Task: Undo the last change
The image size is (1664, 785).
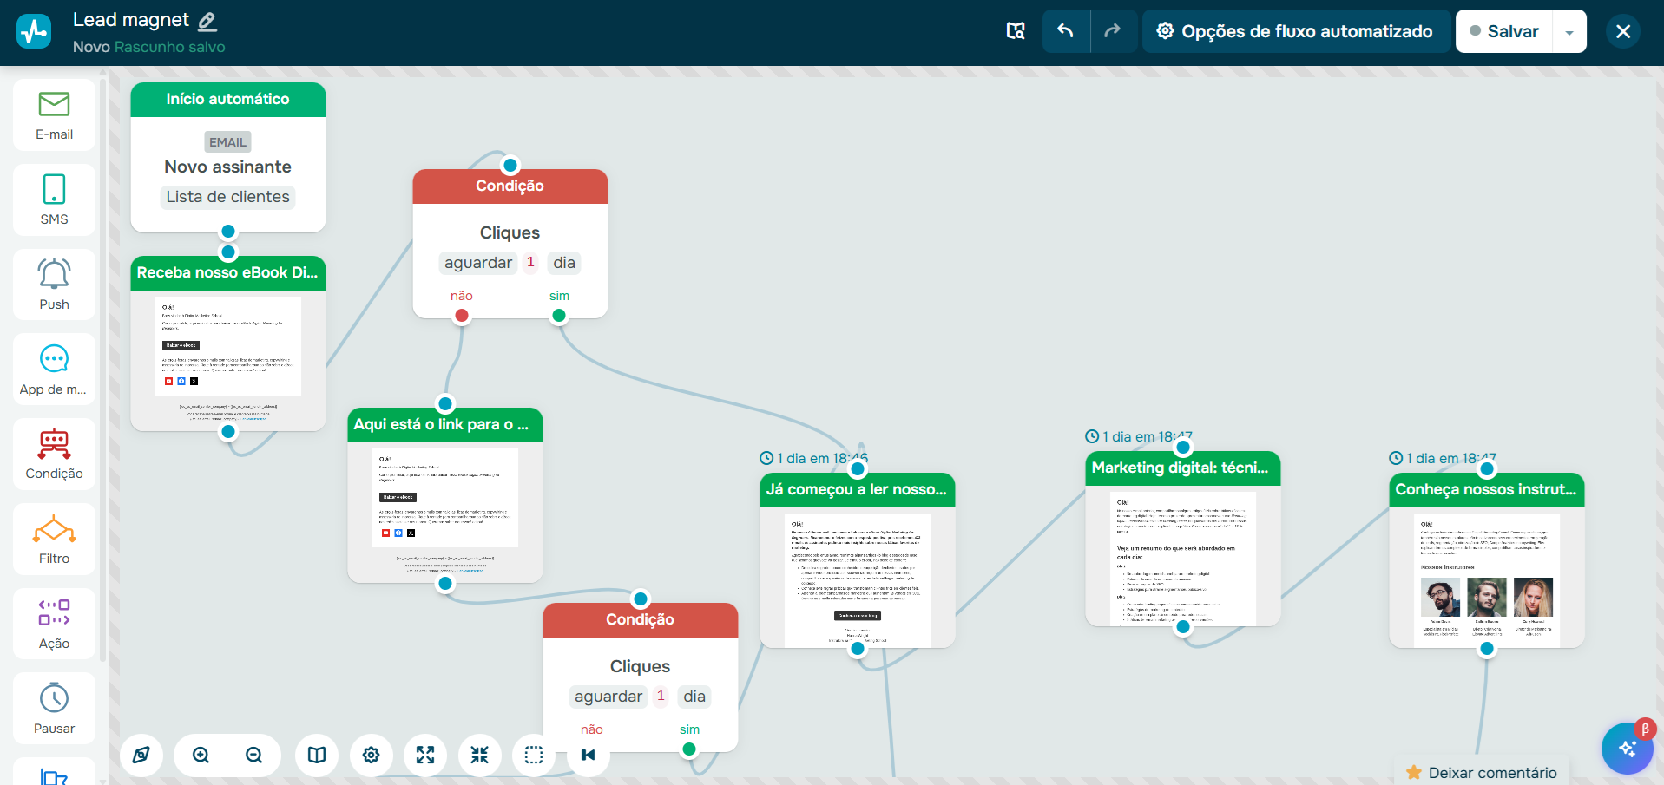Action: pos(1066,31)
